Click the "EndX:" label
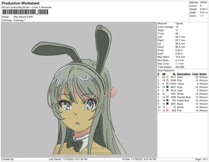 pos(161,50)
